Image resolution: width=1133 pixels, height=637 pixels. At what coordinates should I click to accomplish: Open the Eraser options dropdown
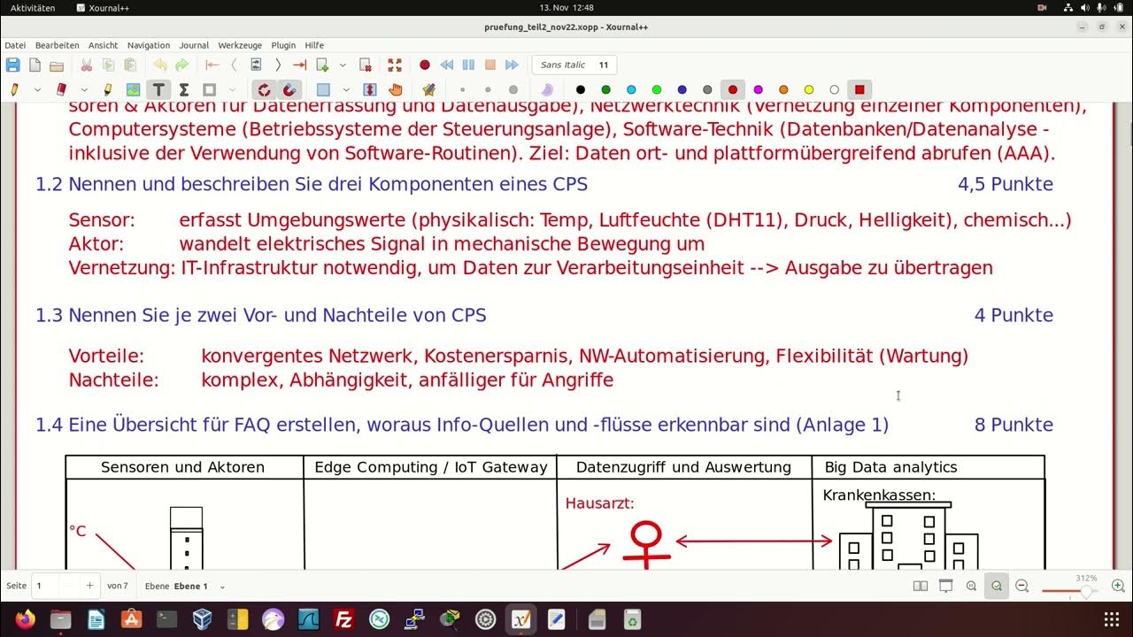84,89
